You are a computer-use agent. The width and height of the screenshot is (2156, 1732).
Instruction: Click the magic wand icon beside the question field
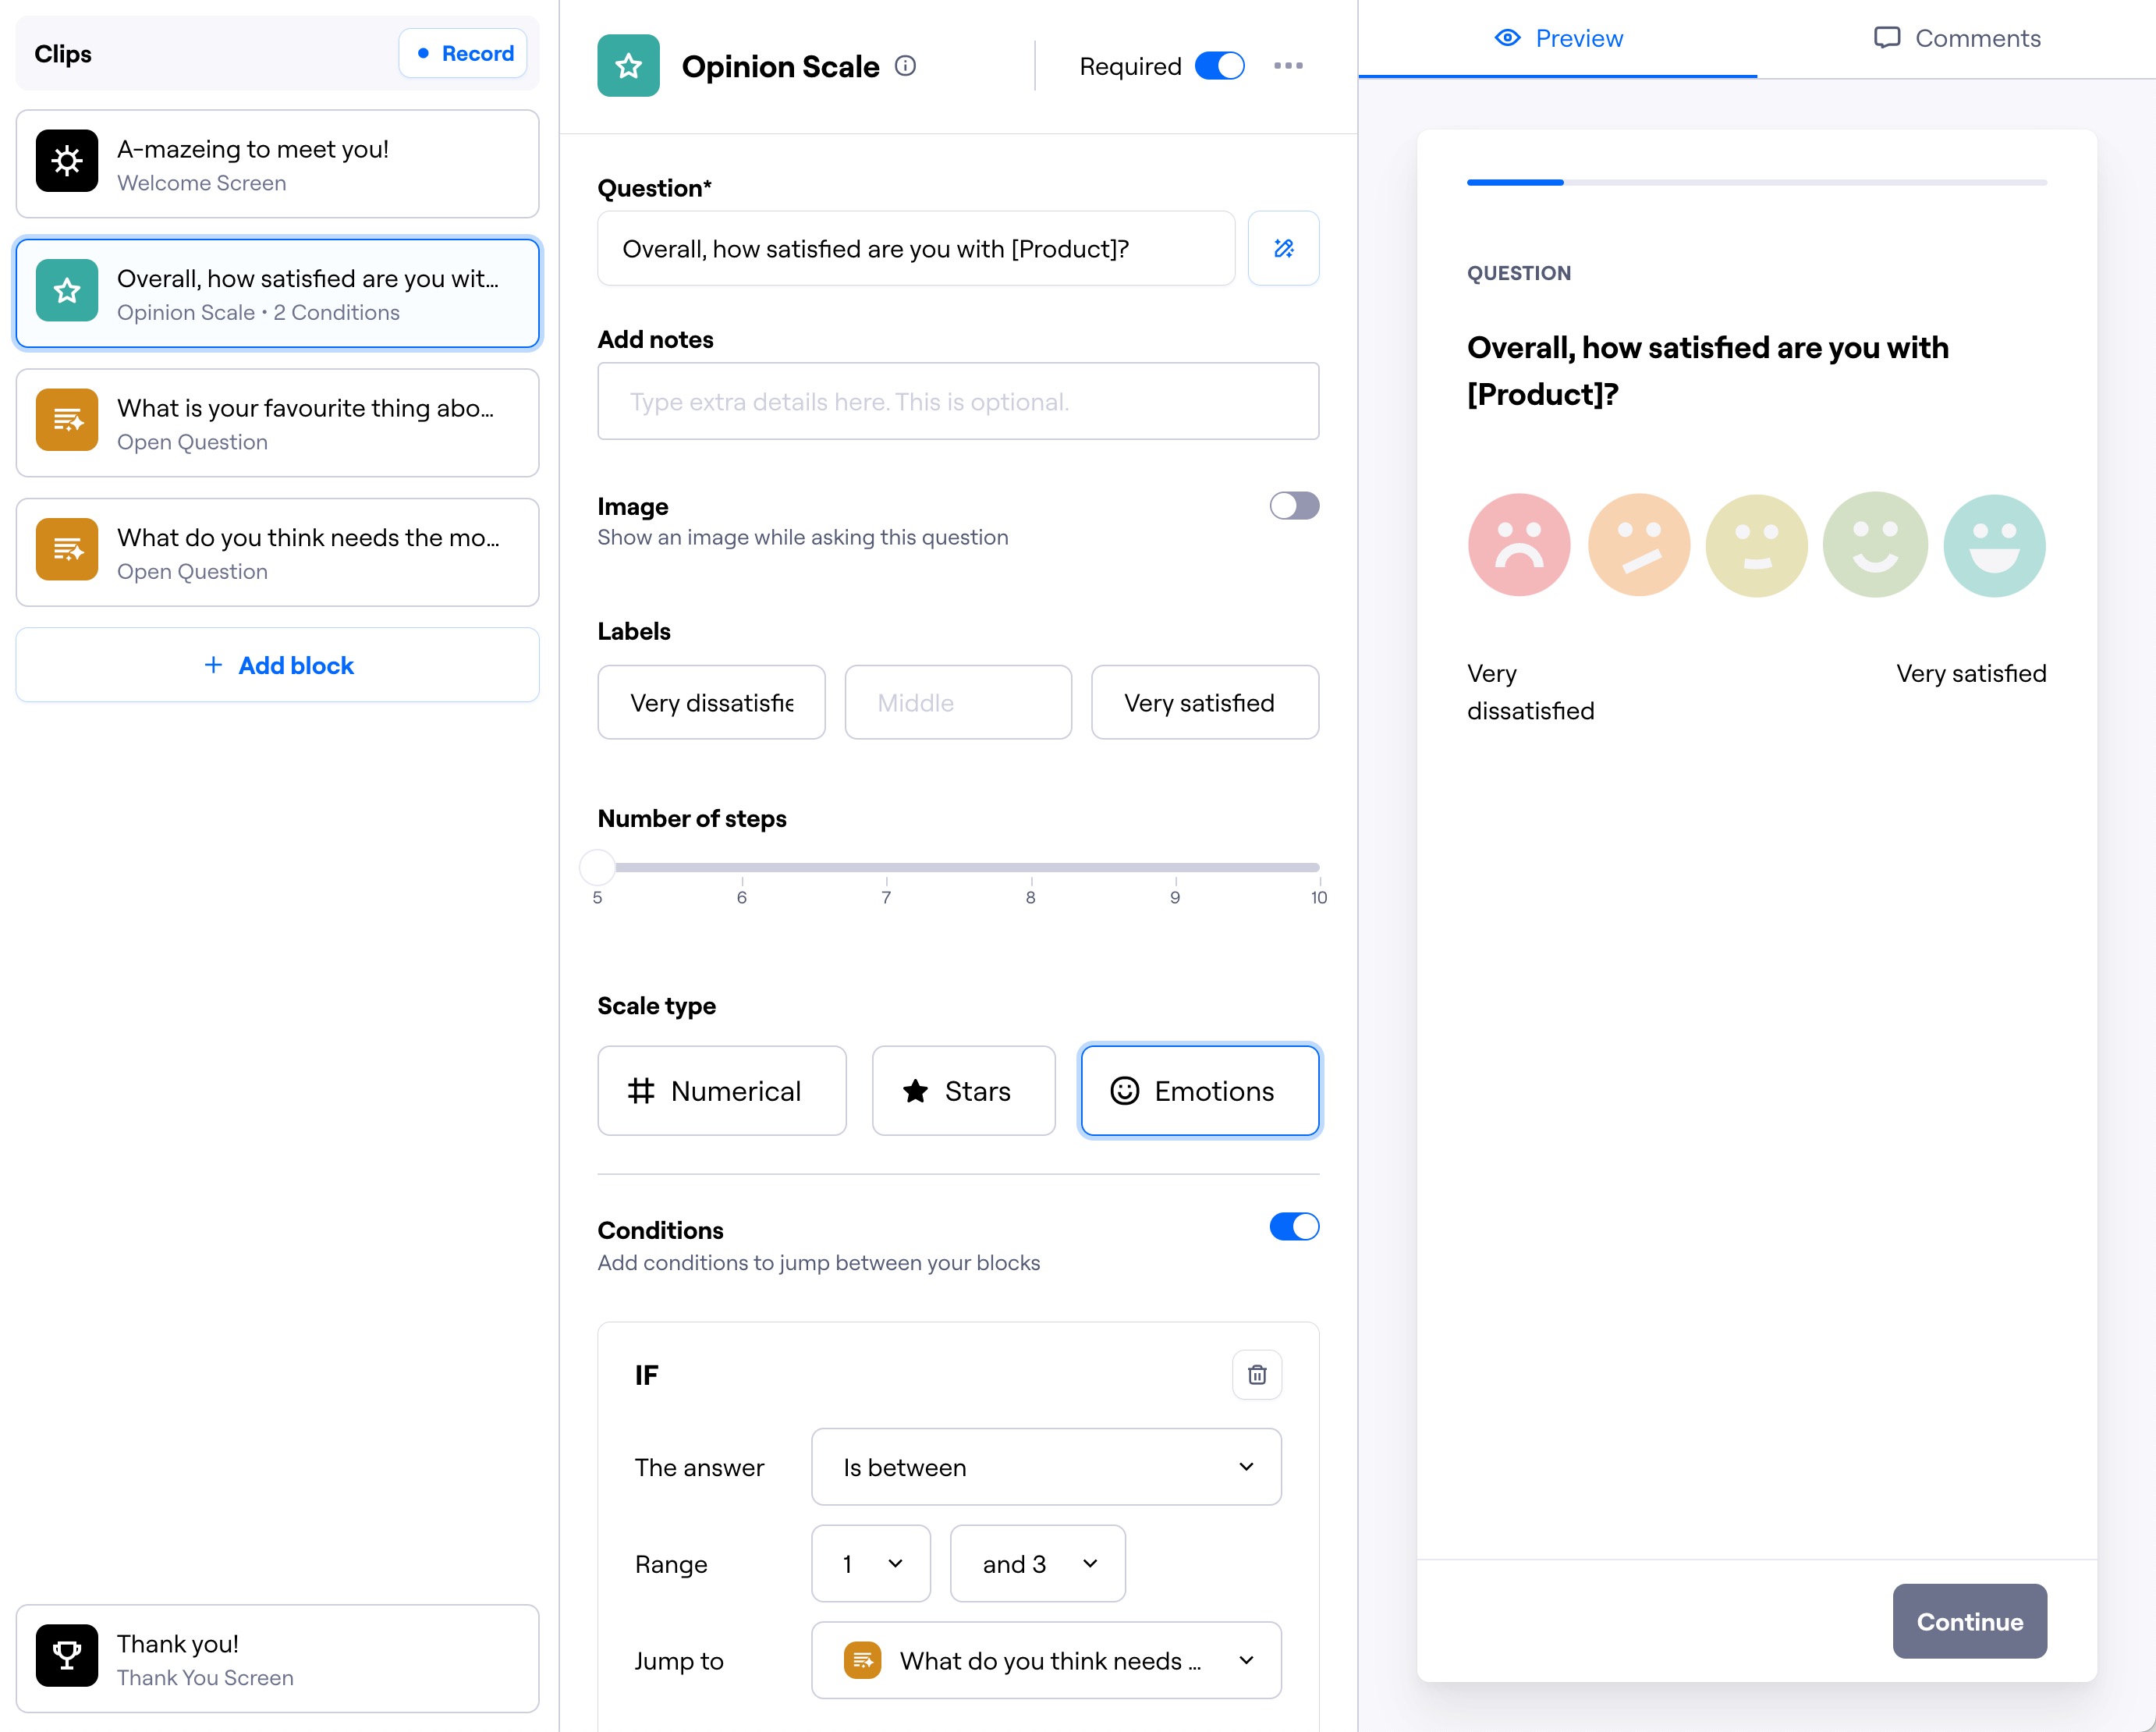(x=1283, y=248)
